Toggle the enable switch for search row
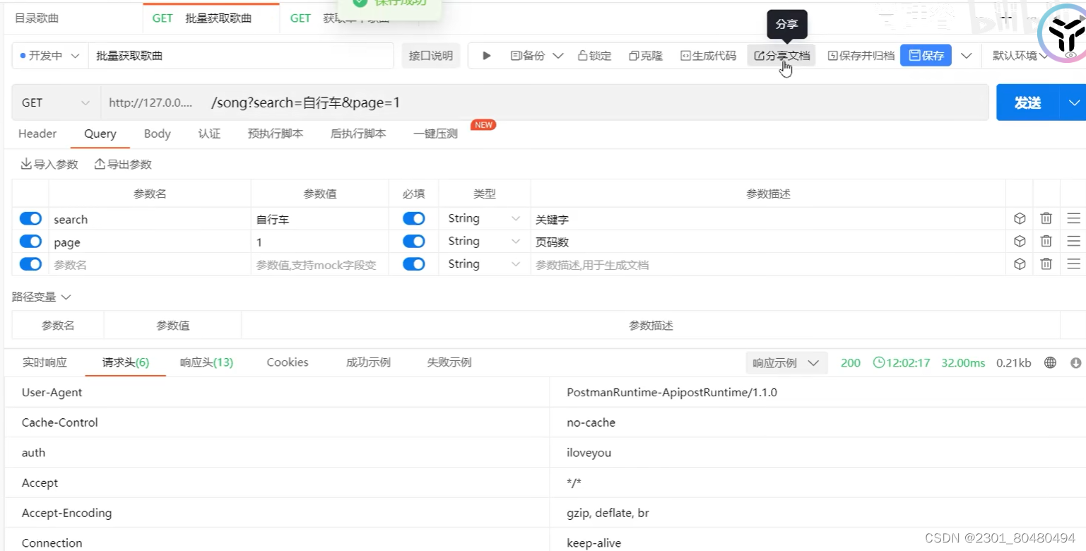The width and height of the screenshot is (1086, 551). (30, 219)
